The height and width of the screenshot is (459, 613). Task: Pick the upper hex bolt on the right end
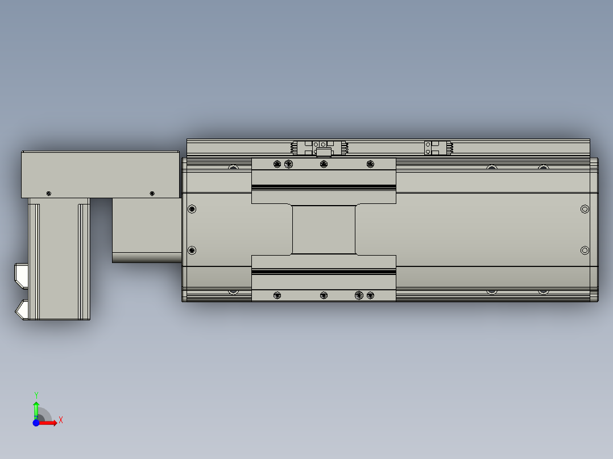click(585, 209)
